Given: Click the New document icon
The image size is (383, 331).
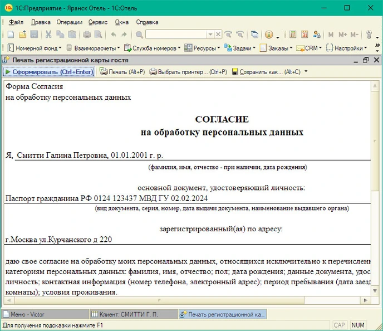Looking at the screenshot, I should tap(11, 35).
